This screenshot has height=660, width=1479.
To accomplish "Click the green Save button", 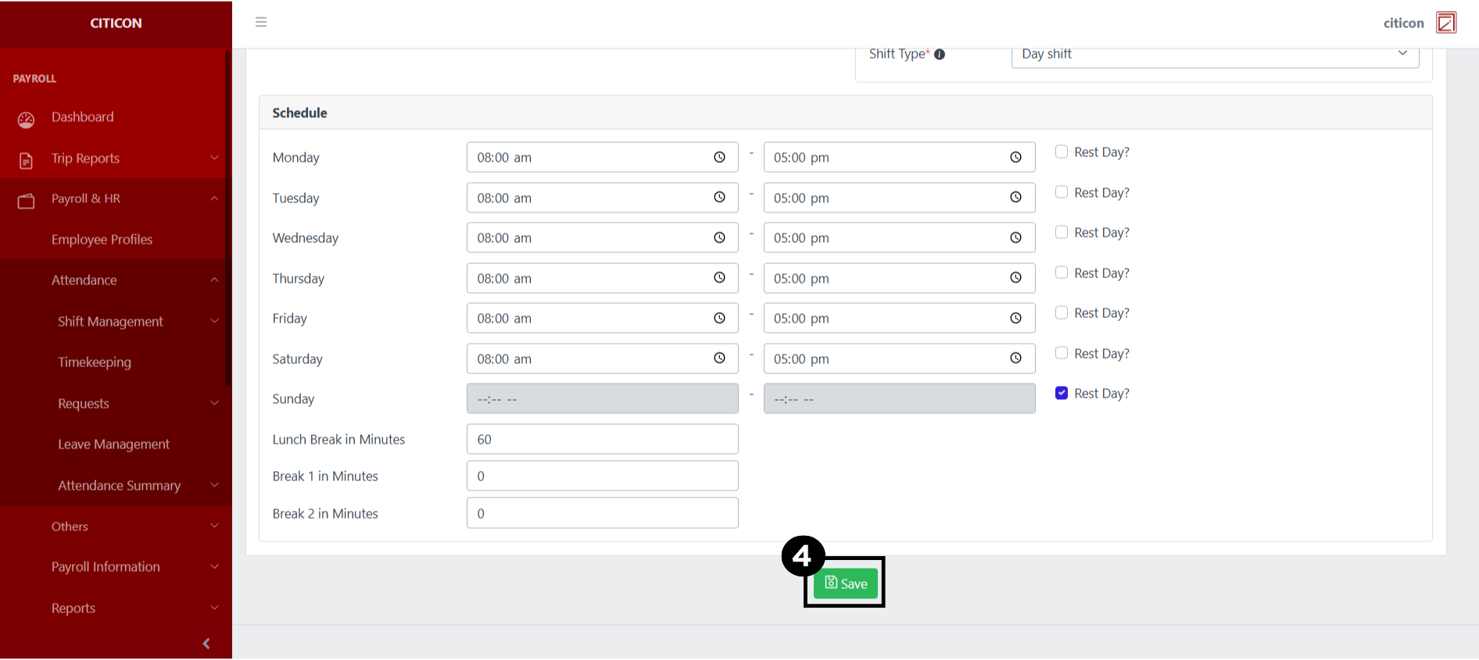I will [845, 583].
